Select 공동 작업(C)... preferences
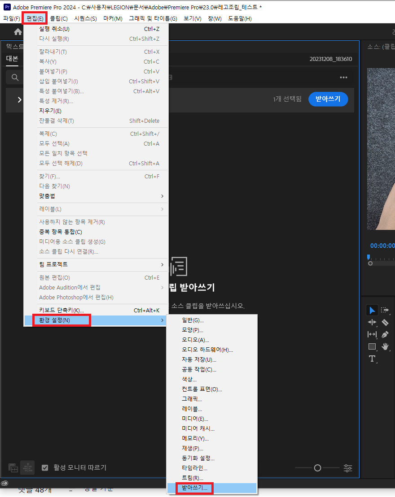 point(212,370)
